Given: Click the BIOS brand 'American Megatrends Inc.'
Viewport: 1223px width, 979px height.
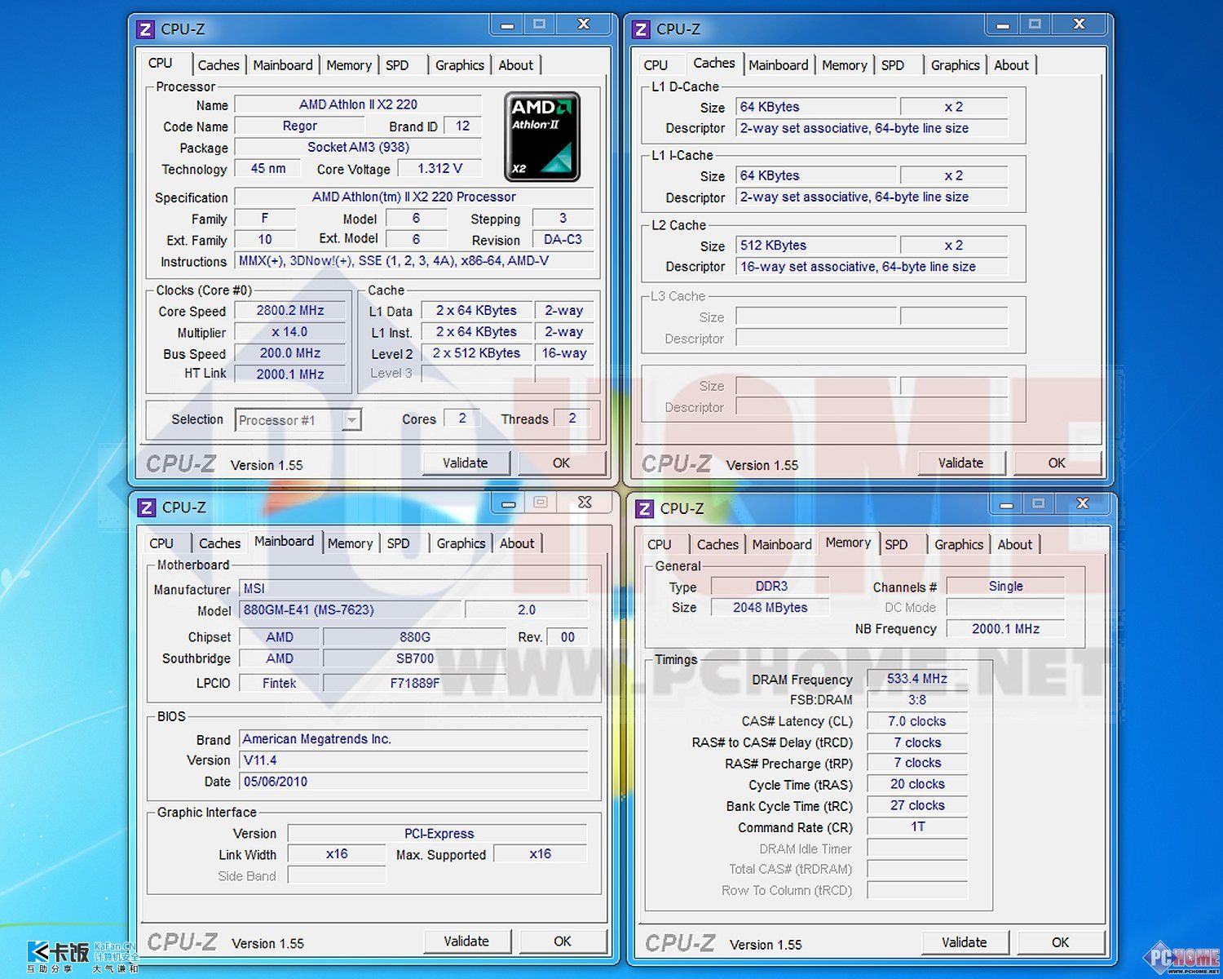Looking at the screenshot, I should (413, 739).
